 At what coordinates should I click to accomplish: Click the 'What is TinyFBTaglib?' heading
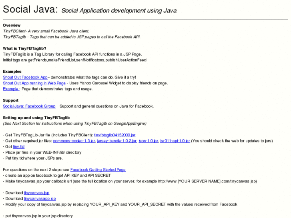(24, 48)
